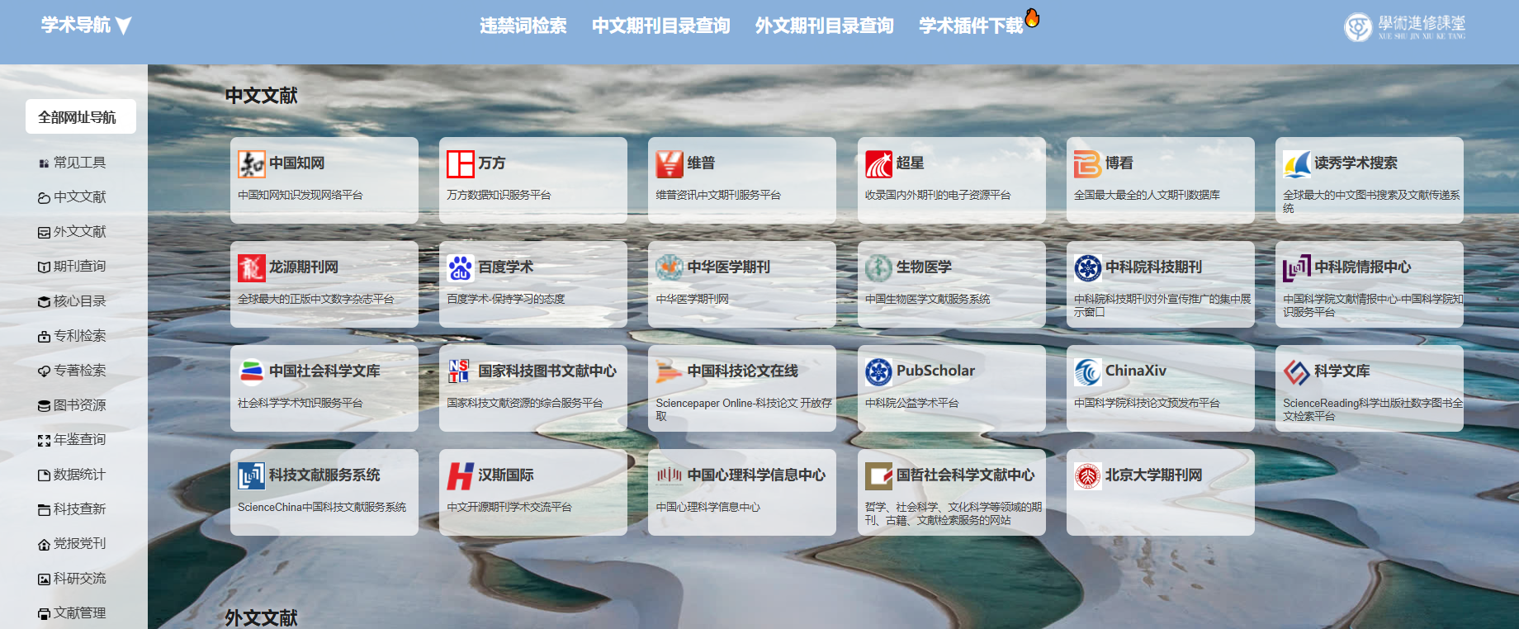1519x629 pixels.
Task: Select 年鉴查询 in sidebar
Action: [x=73, y=440]
